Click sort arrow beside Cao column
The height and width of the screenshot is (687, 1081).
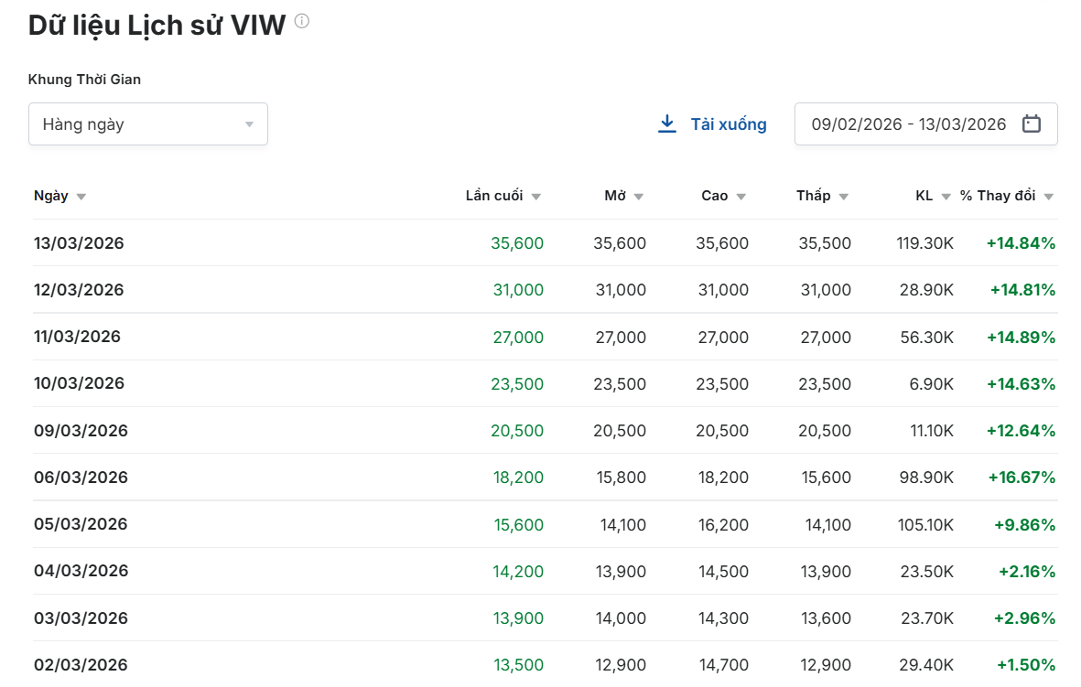pos(741,197)
